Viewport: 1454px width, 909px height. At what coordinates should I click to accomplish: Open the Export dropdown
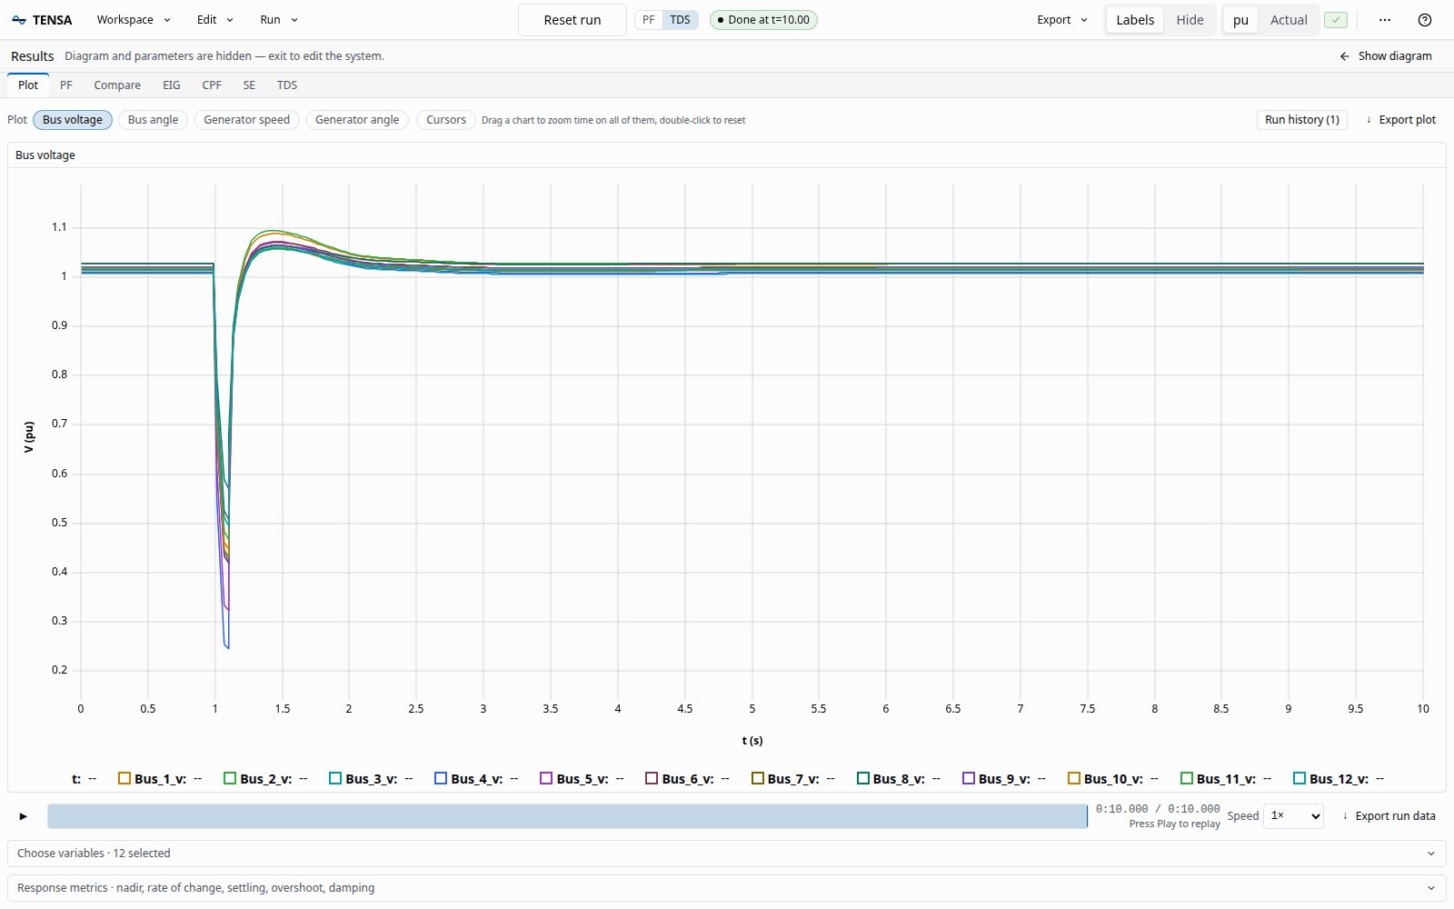(x=1062, y=20)
